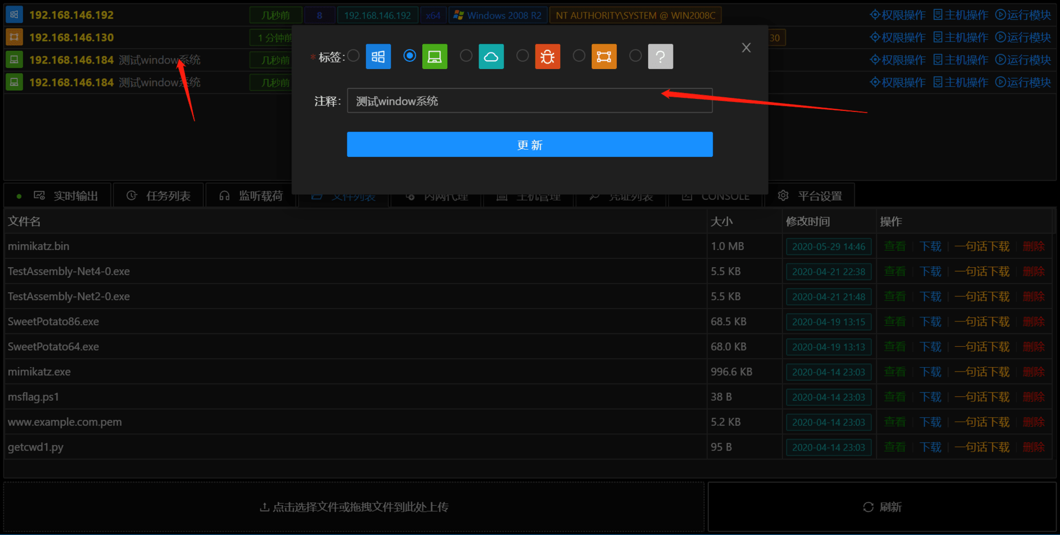The width and height of the screenshot is (1060, 535).
Task: Click the gray question mark tag icon
Action: [660, 56]
